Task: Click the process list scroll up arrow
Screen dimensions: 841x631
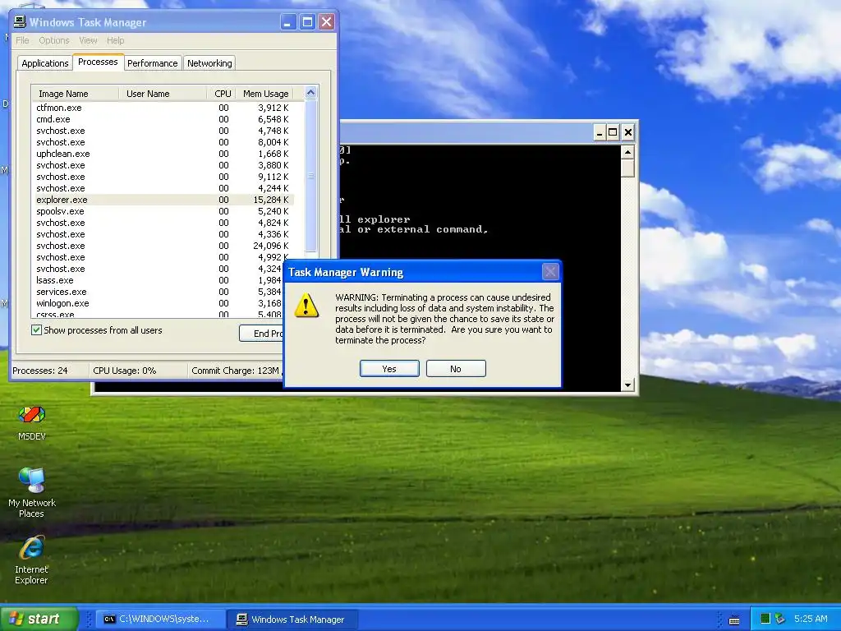Action: coord(310,93)
